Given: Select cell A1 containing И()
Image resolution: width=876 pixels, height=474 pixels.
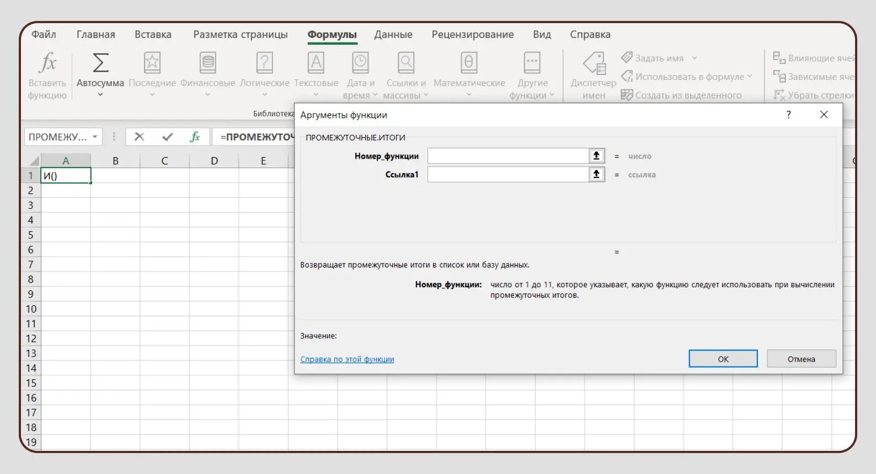Looking at the screenshot, I should (x=66, y=176).
